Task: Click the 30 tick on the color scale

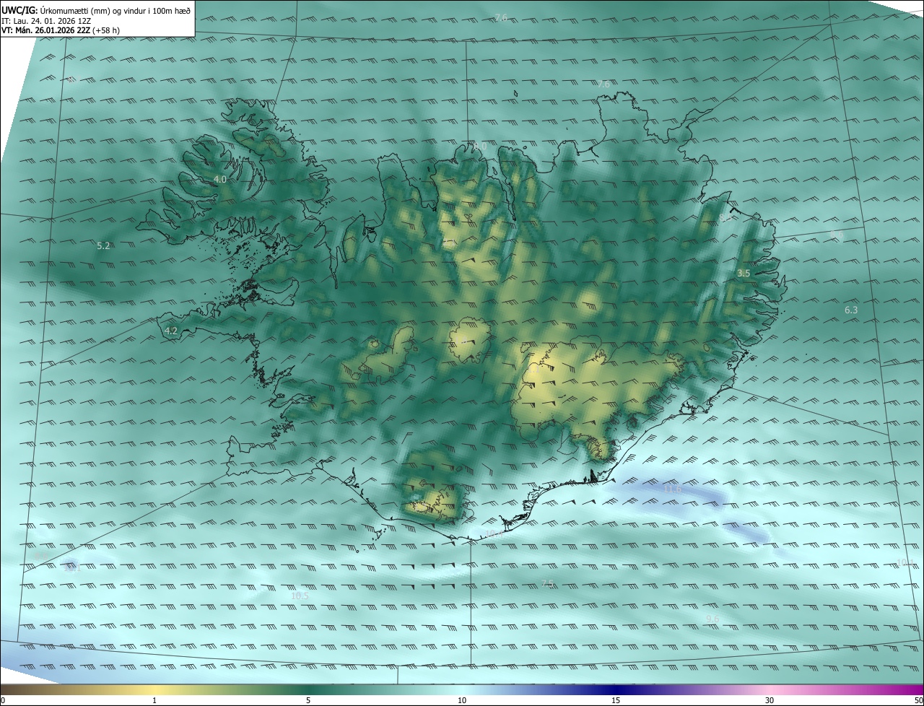Action: point(770,700)
